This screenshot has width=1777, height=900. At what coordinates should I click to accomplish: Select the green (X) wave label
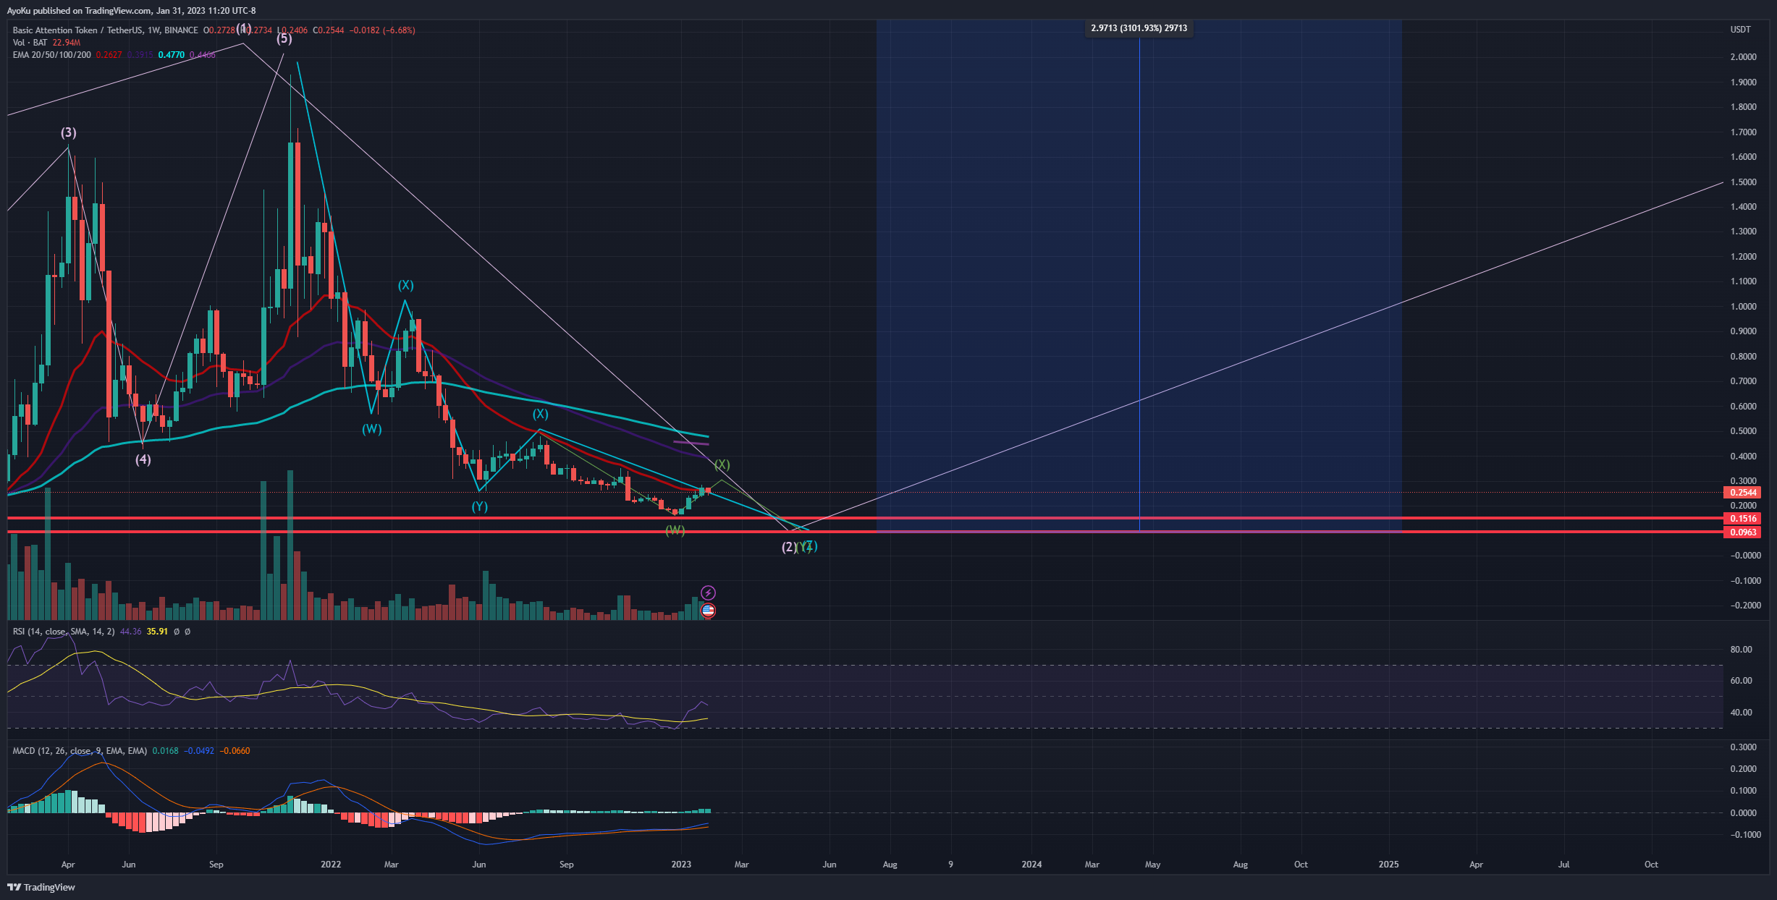point(722,464)
